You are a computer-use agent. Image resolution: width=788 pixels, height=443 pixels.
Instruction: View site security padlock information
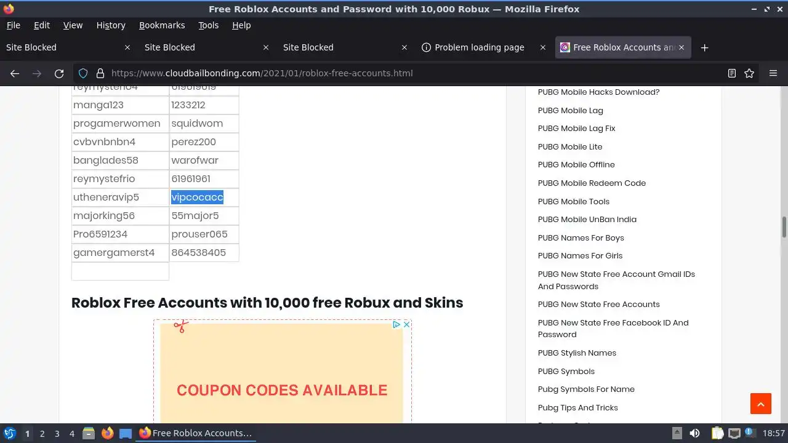[x=100, y=73]
